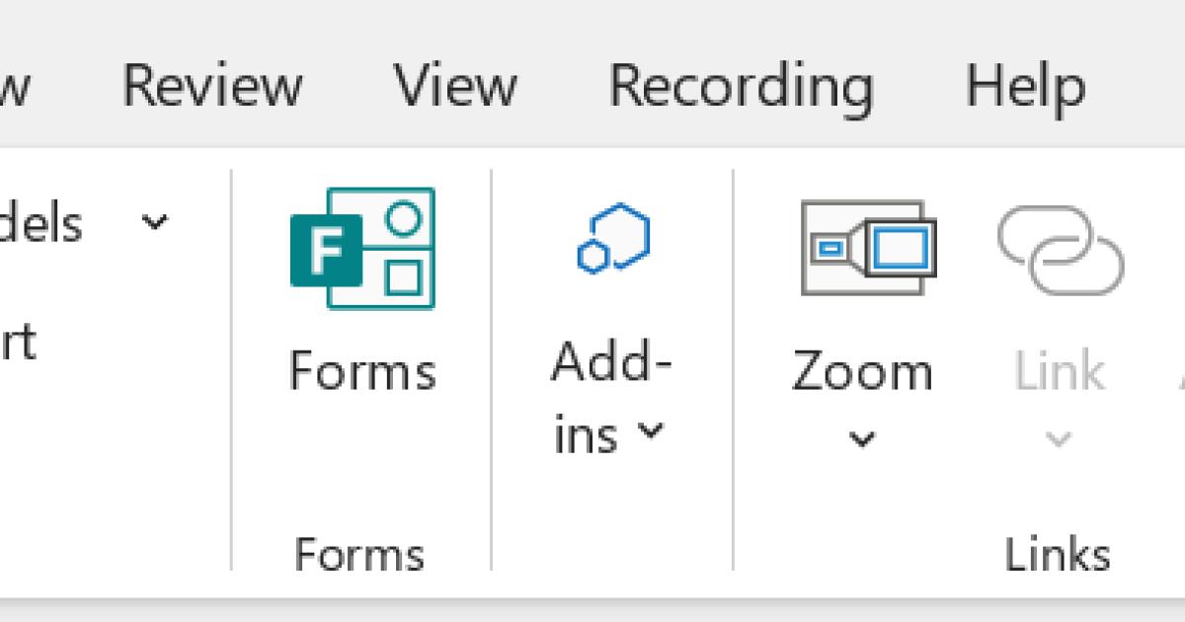Expand the chevron below Link

pos(1059,438)
